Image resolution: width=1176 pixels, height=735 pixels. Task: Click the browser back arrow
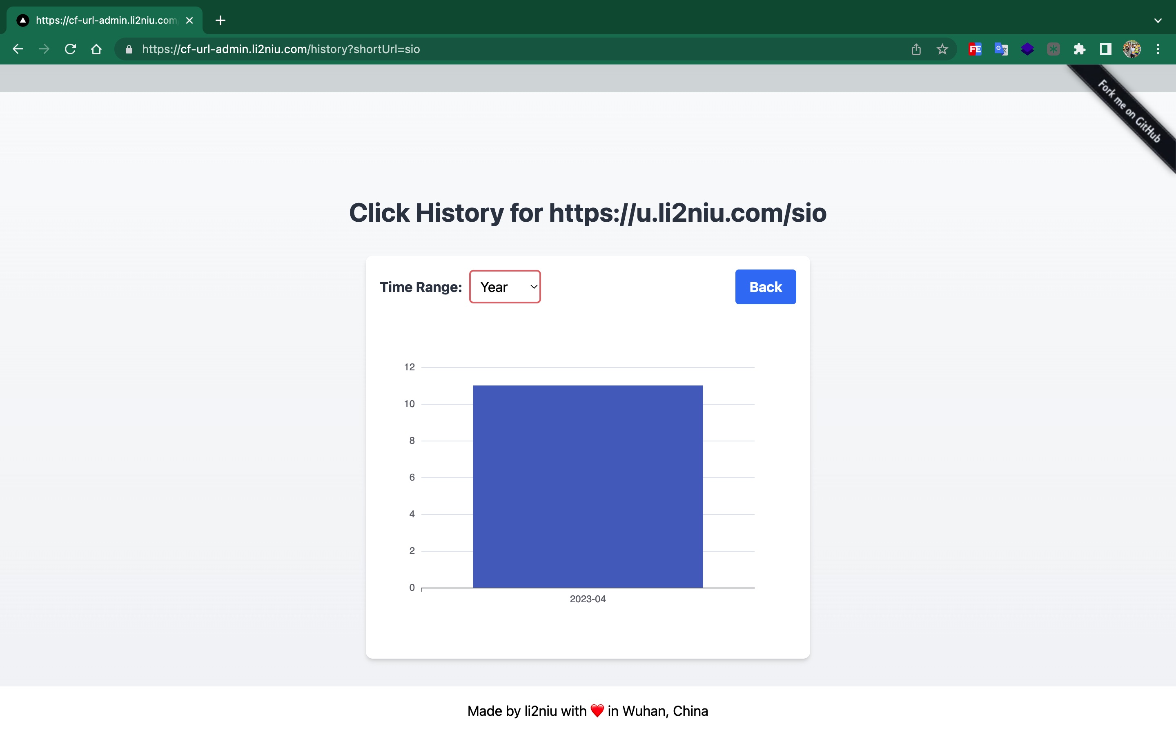18,49
